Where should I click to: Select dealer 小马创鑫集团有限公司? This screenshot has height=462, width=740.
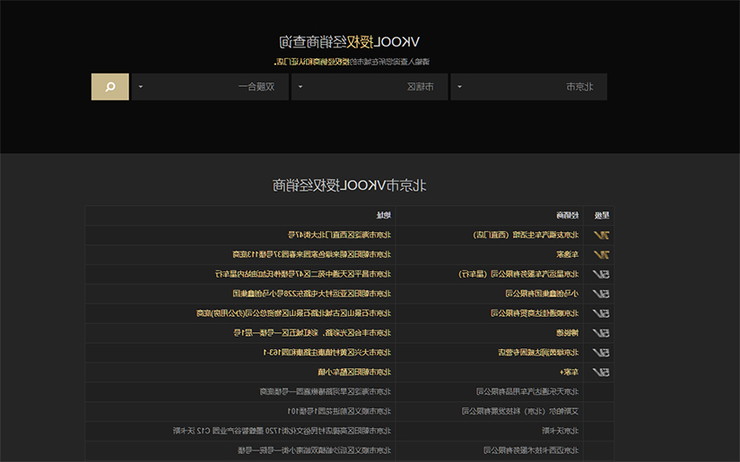click(542, 294)
